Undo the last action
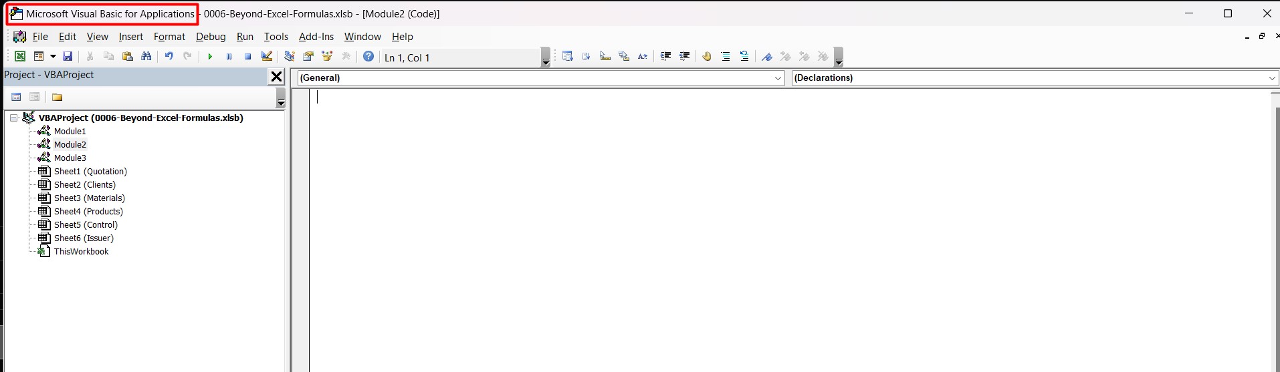This screenshot has width=1280, height=372. 169,57
